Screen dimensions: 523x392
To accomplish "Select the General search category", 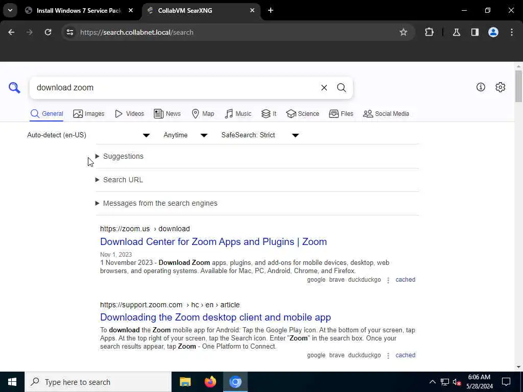I will (46, 114).
